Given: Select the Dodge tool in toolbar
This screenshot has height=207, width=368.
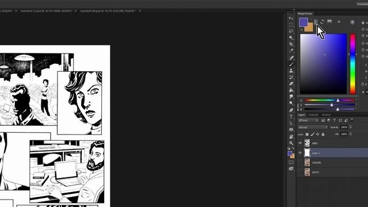Looking at the screenshot, I should [291, 103].
